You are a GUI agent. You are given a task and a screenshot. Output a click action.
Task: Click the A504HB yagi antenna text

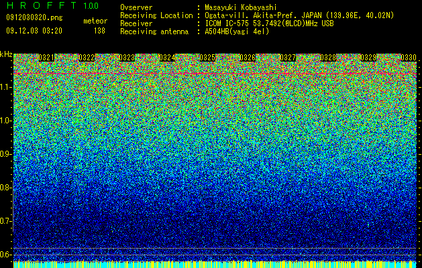point(237,31)
